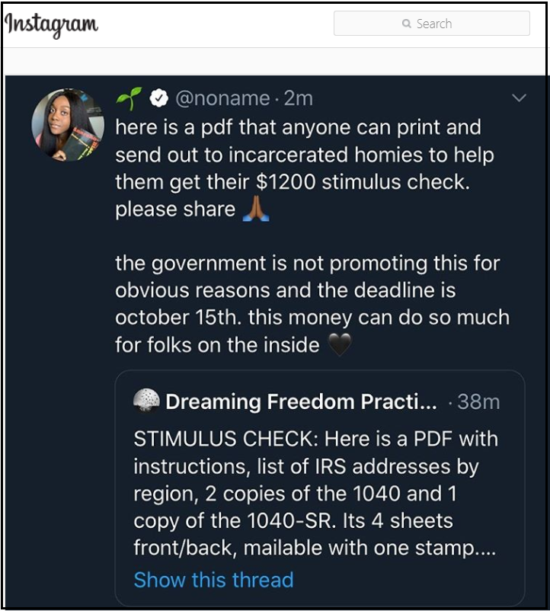Click the STIMULUS CHECK quoted tweet text
This screenshot has height=611, width=550.
tap(315, 493)
